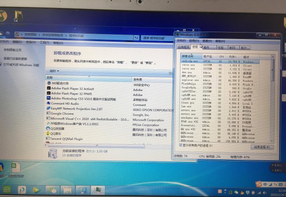The width and height of the screenshot is (286, 197).
Task: Open iQIYI from the taskbar
Action: pos(7,190)
